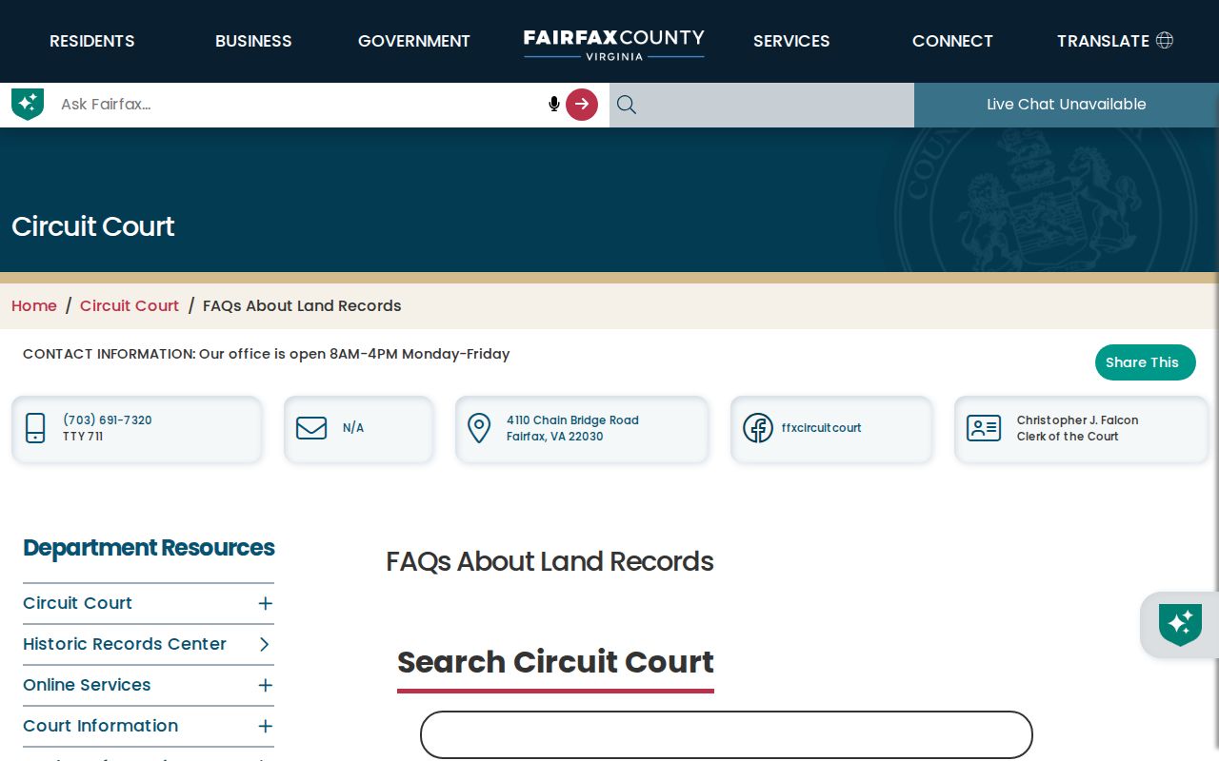Viewport: 1219px width, 761px height.
Task: Expand the Court Information sidebar section
Action: point(265,726)
